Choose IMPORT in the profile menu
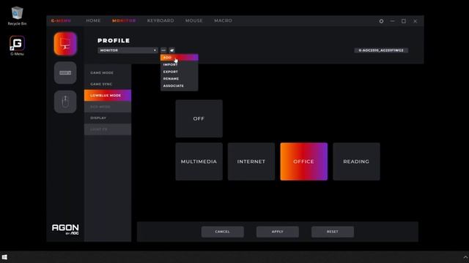Image resolution: width=469 pixels, height=263 pixels. coord(179,64)
